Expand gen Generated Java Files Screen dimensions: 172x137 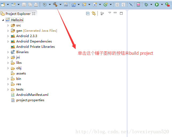[x=8, y=31]
